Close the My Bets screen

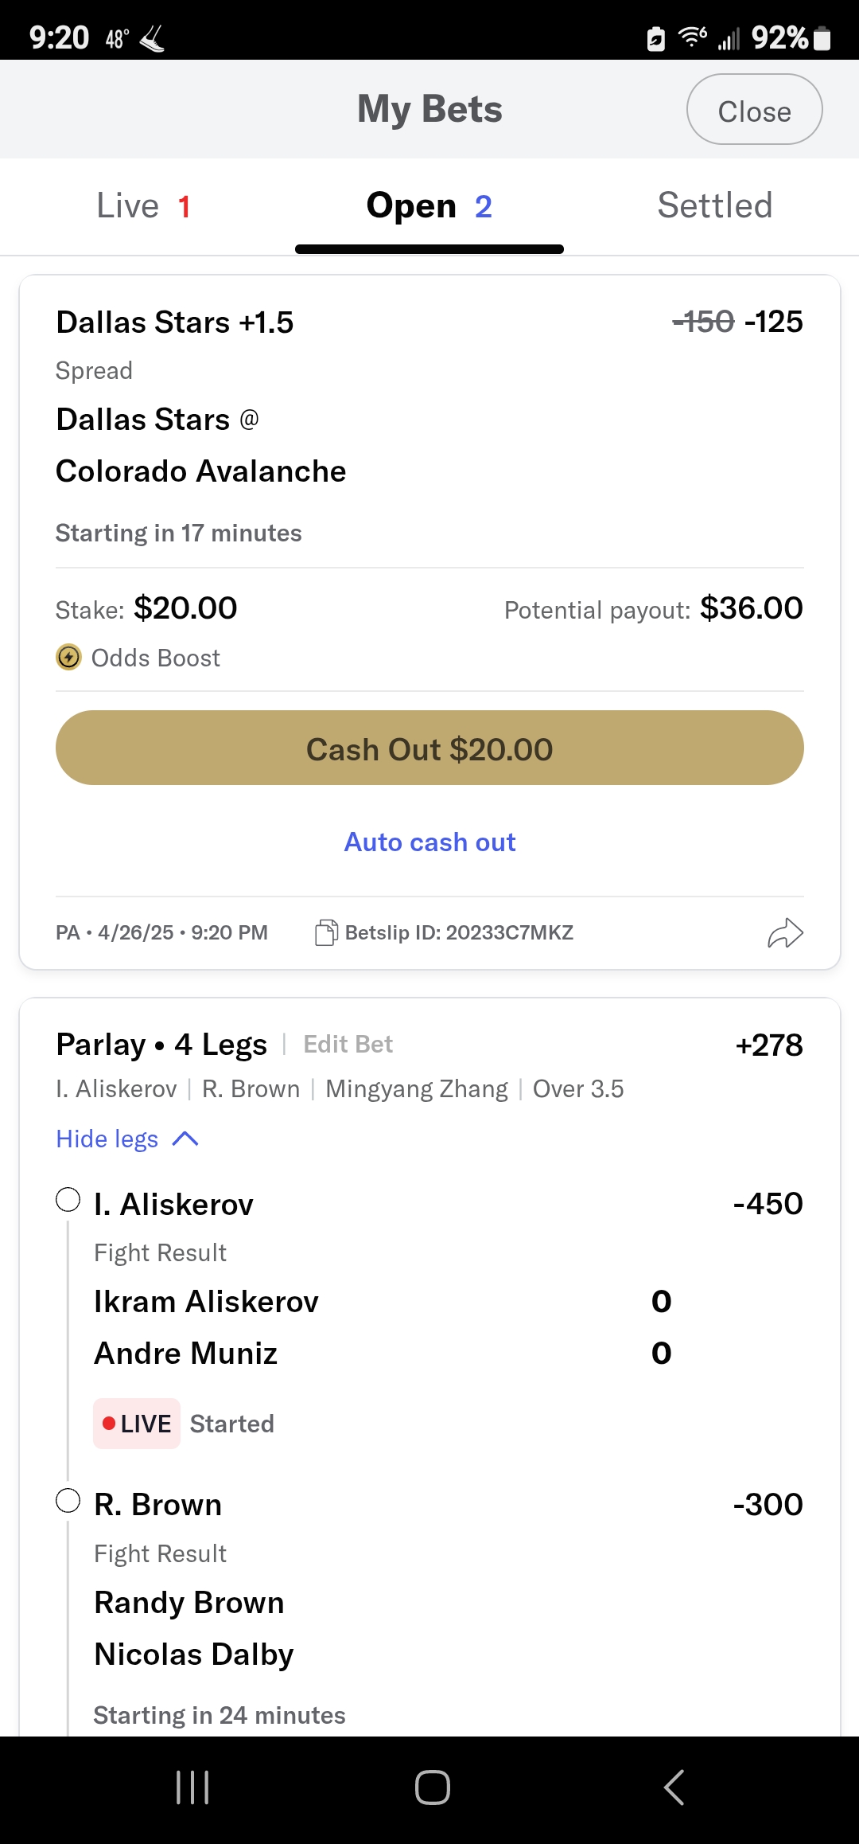point(754,110)
